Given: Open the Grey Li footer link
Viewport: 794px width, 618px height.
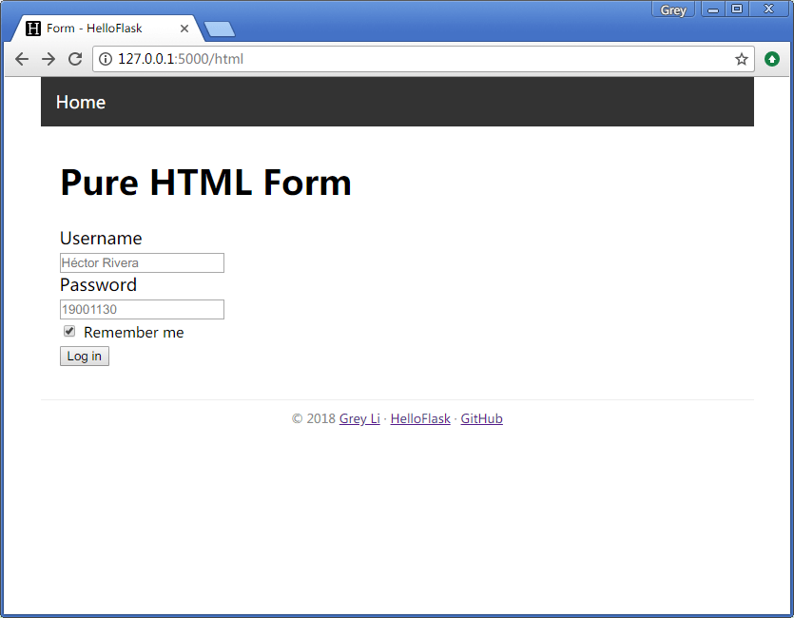Looking at the screenshot, I should 359,418.
